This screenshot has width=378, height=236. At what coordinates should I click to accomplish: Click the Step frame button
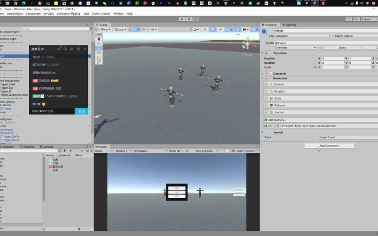196,19
